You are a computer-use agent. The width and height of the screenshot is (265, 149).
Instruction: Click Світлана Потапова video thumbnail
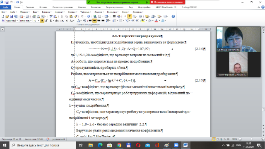[x=238, y=39]
